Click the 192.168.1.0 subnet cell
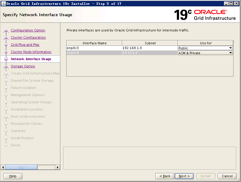The height and width of the screenshot is (182, 241). (x=150, y=48)
